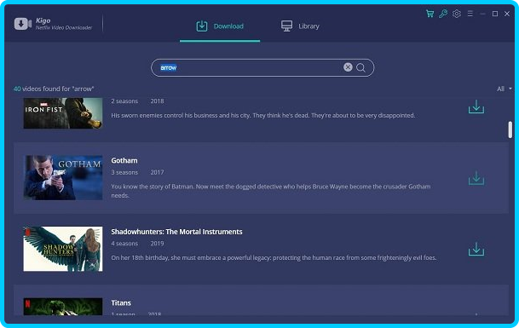519x328 pixels.
Task: Switch to the Library tab
Action: (300, 26)
